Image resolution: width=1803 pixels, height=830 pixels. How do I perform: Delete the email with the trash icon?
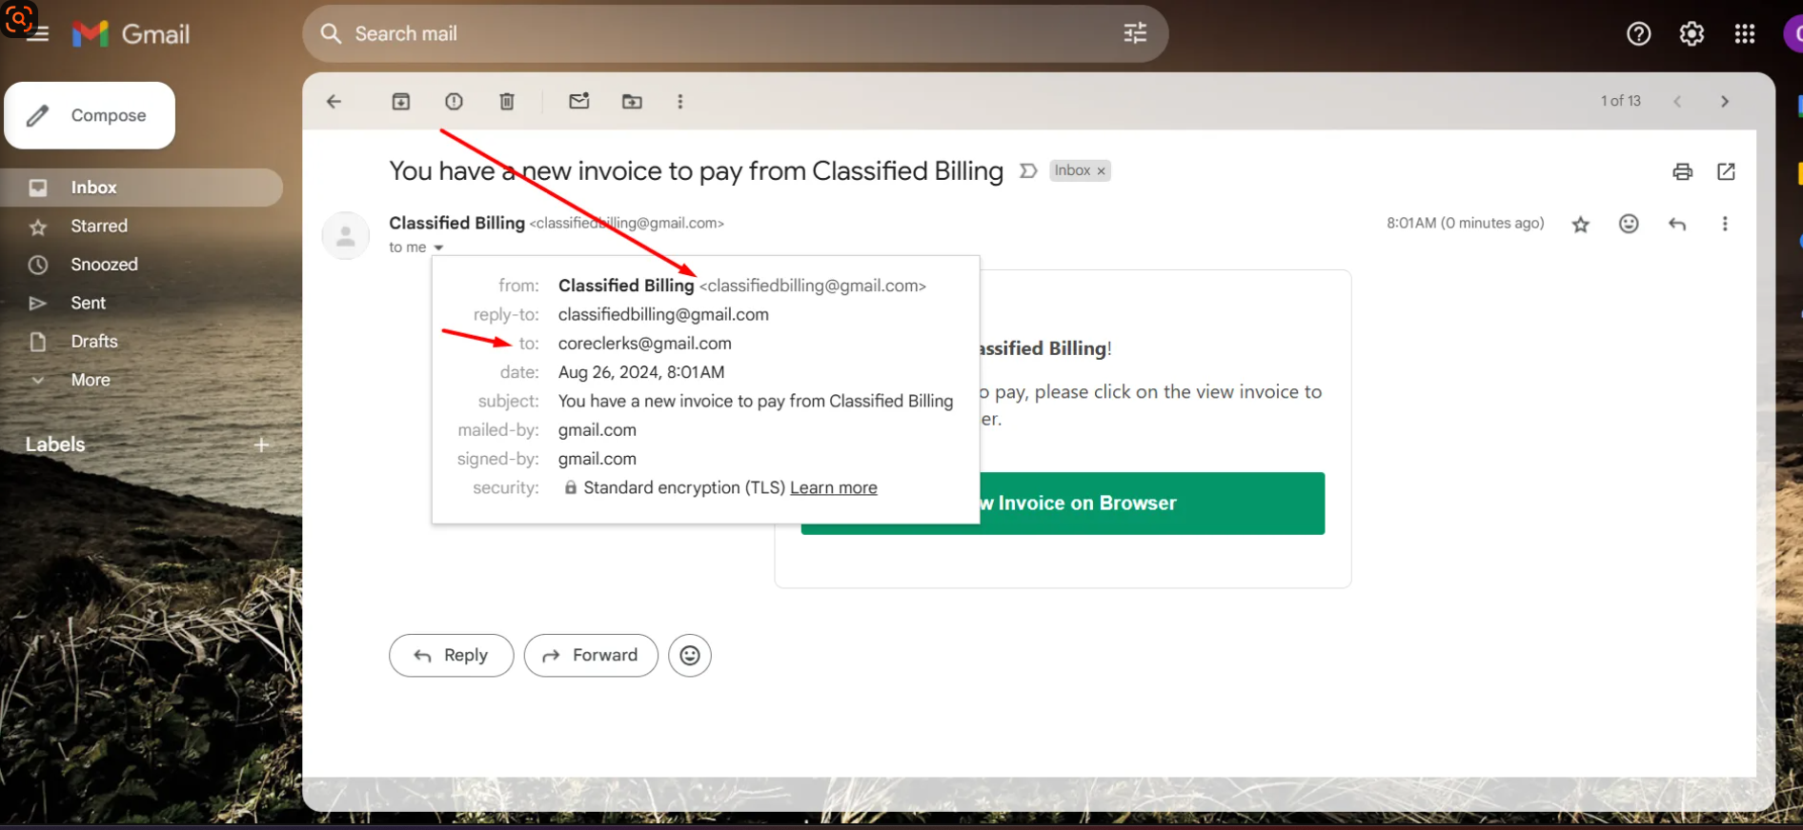(507, 102)
